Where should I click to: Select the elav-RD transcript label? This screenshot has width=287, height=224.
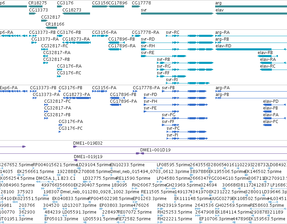click(223, 46)
